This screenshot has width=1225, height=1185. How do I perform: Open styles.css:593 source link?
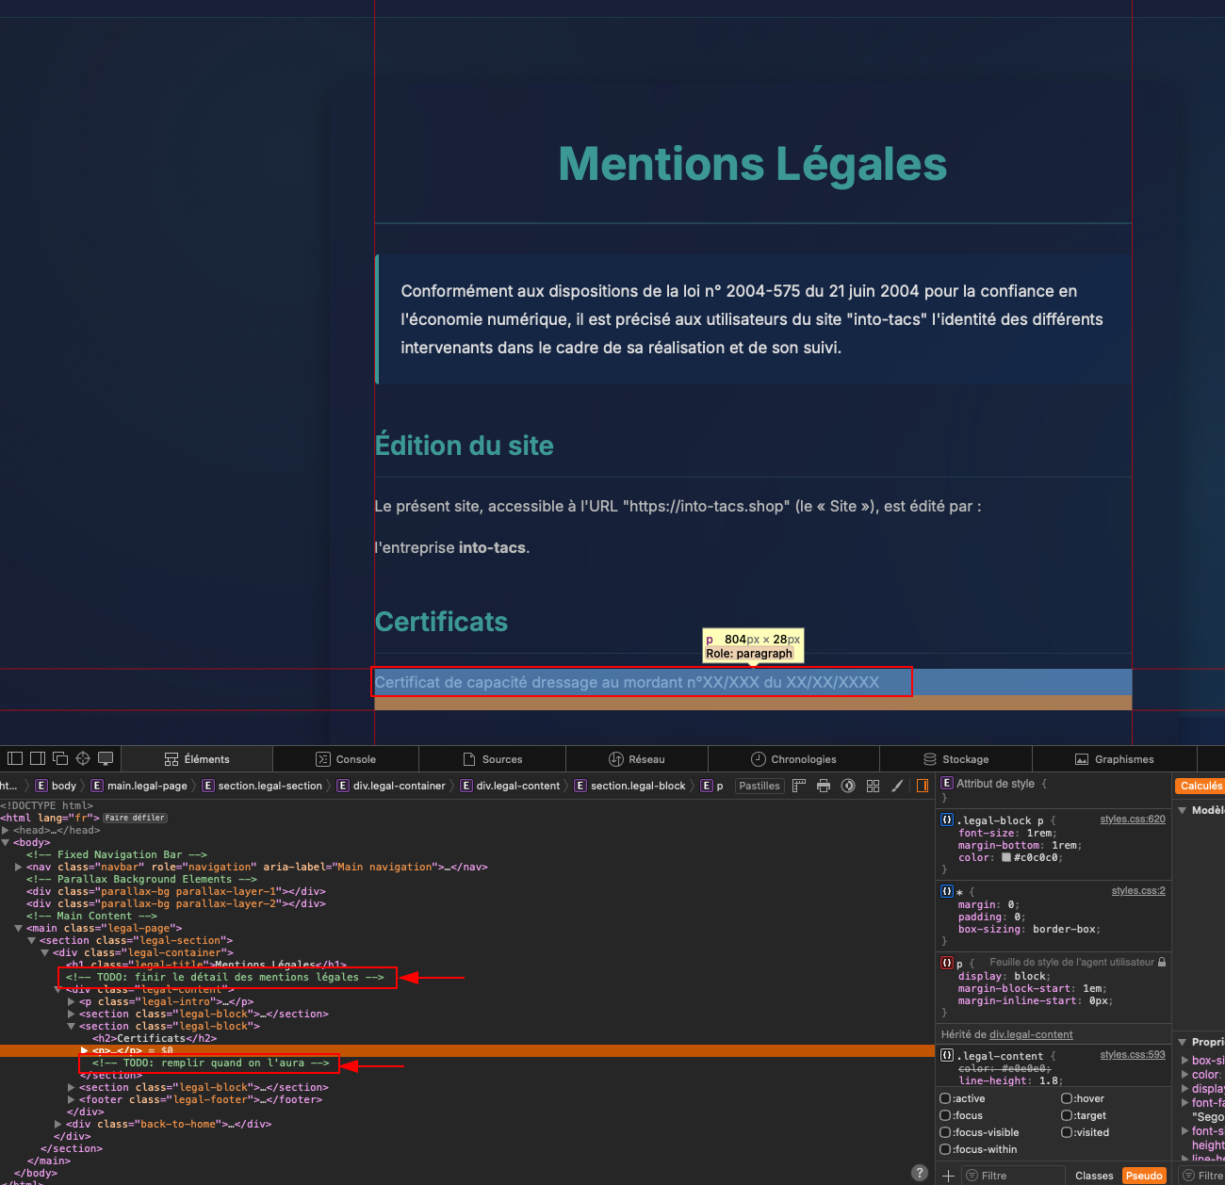click(1133, 1055)
